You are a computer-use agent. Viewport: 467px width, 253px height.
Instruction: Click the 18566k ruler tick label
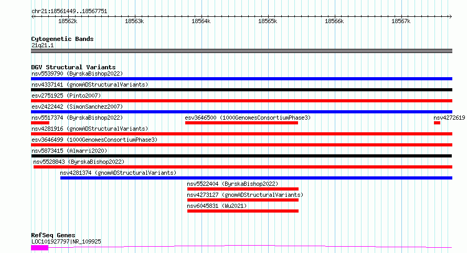(x=334, y=21)
